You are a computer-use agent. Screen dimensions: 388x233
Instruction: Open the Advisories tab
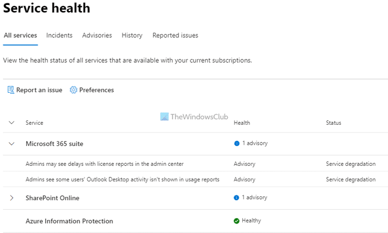(x=97, y=36)
